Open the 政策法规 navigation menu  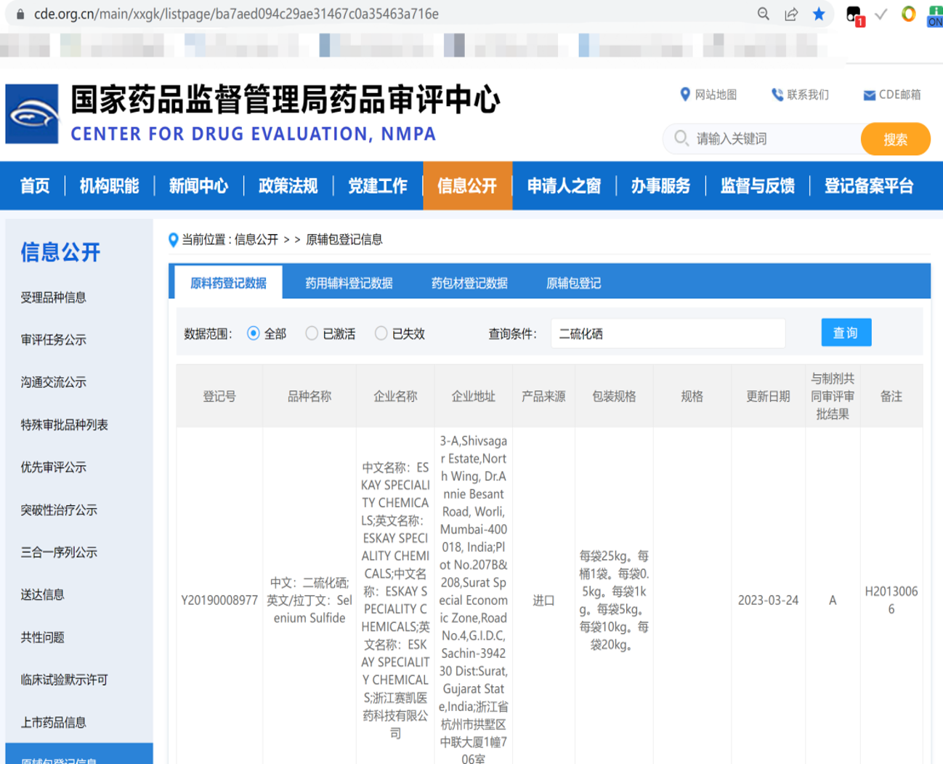click(x=288, y=186)
